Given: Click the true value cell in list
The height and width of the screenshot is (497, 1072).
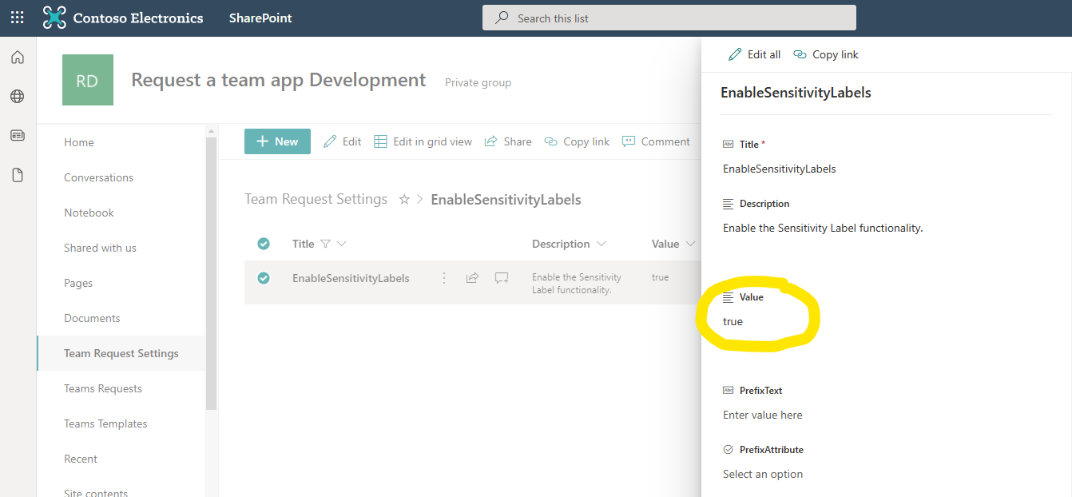Looking at the screenshot, I should pos(661,277).
